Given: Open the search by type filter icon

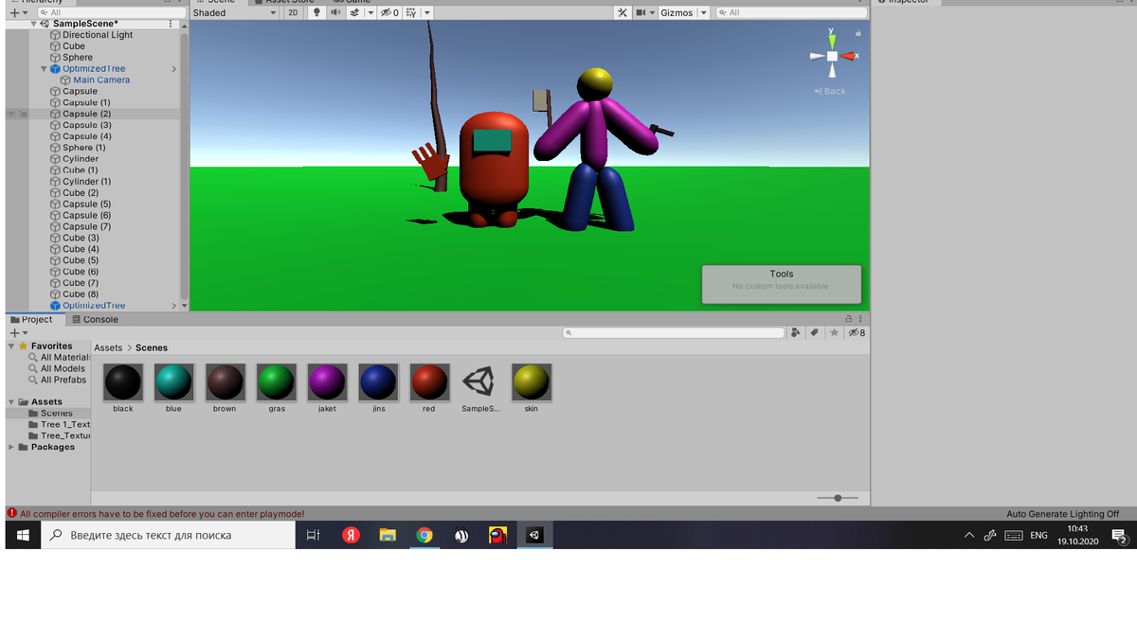Looking at the screenshot, I should point(796,333).
